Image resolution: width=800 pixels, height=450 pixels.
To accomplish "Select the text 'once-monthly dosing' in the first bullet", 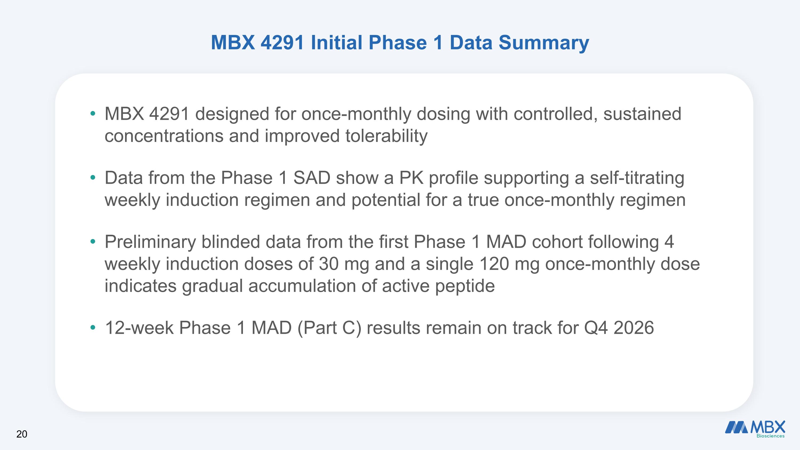I will 386,114.
